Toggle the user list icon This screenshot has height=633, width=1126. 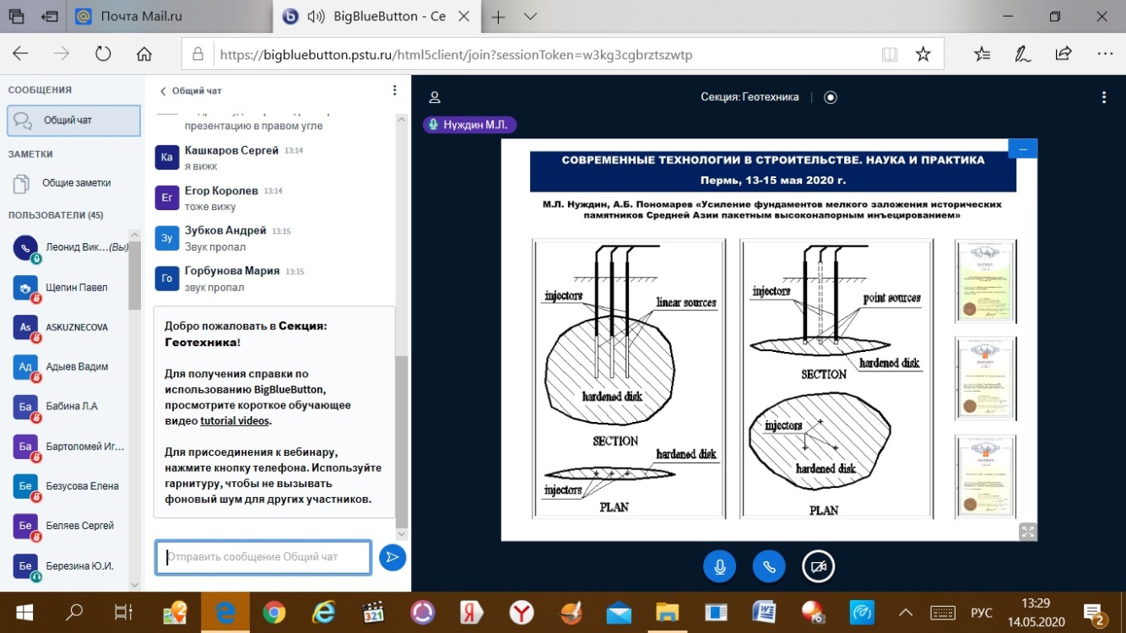(435, 98)
